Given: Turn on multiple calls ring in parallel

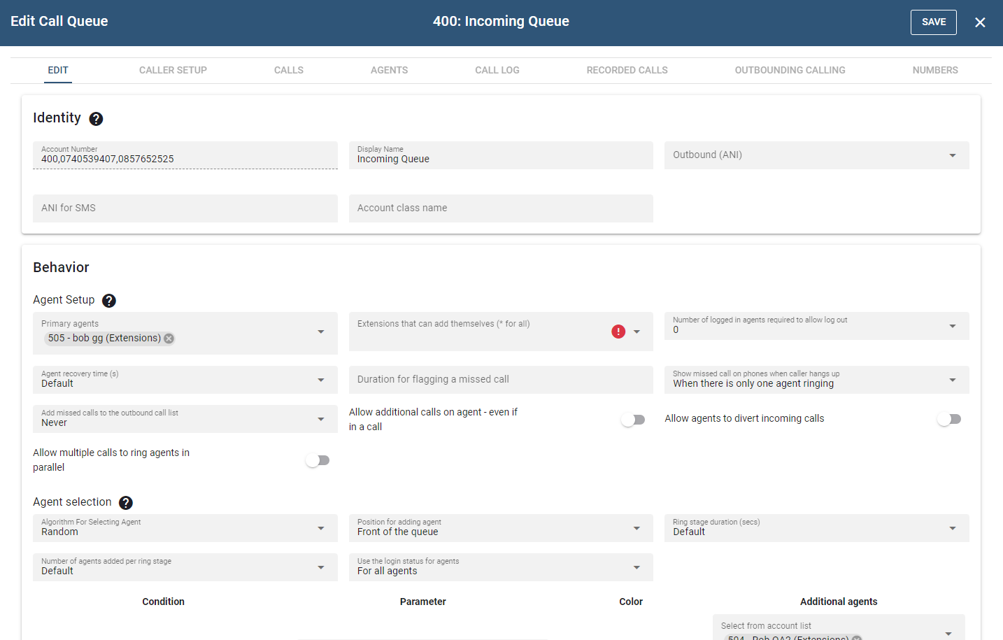Looking at the screenshot, I should (318, 460).
